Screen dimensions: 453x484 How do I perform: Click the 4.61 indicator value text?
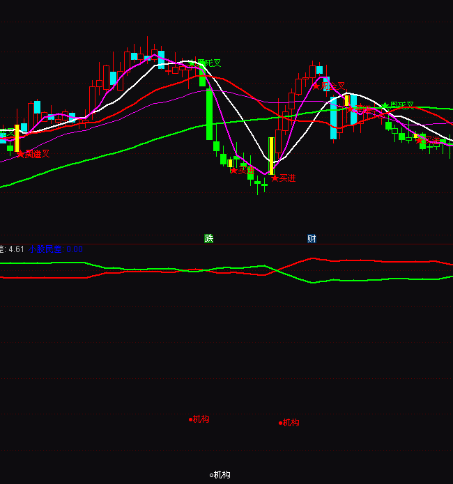click(15, 249)
